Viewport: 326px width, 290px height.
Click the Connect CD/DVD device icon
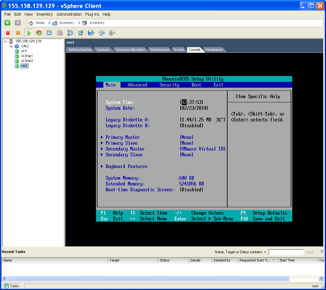(102, 33)
